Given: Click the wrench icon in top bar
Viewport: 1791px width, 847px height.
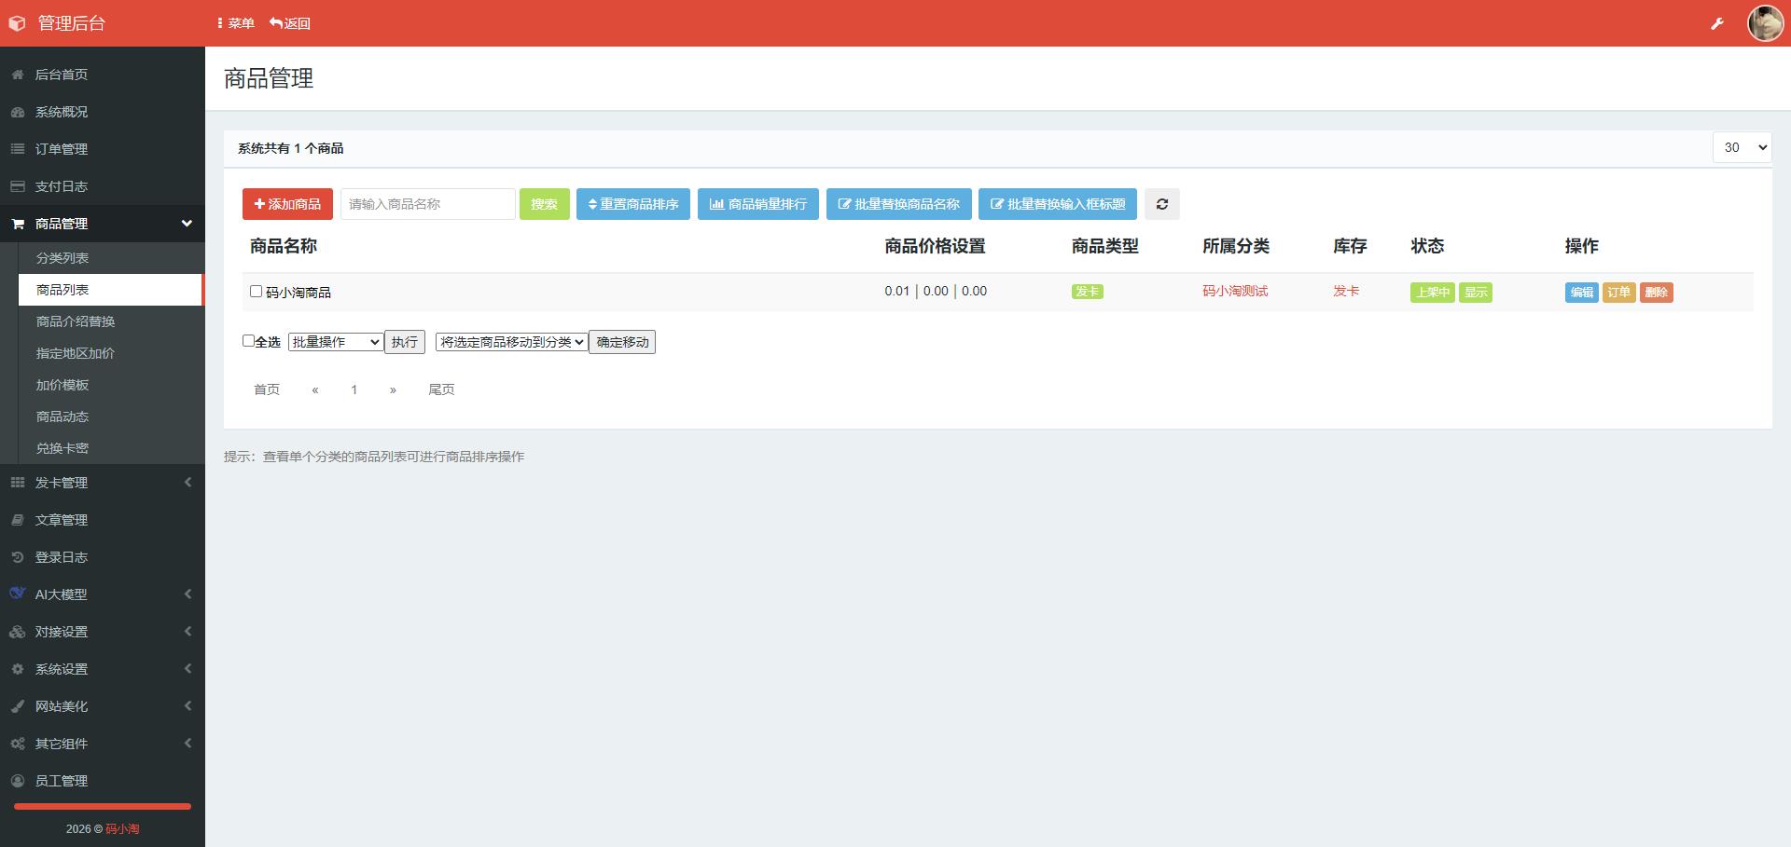Looking at the screenshot, I should [x=1716, y=23].
